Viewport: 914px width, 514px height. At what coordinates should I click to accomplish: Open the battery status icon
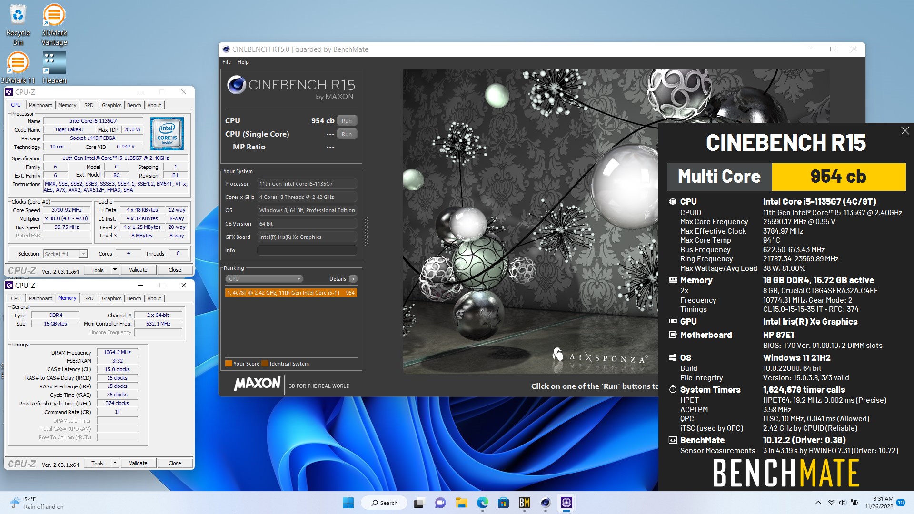854,503
